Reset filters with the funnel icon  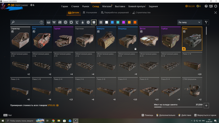[x=206, y=22]
